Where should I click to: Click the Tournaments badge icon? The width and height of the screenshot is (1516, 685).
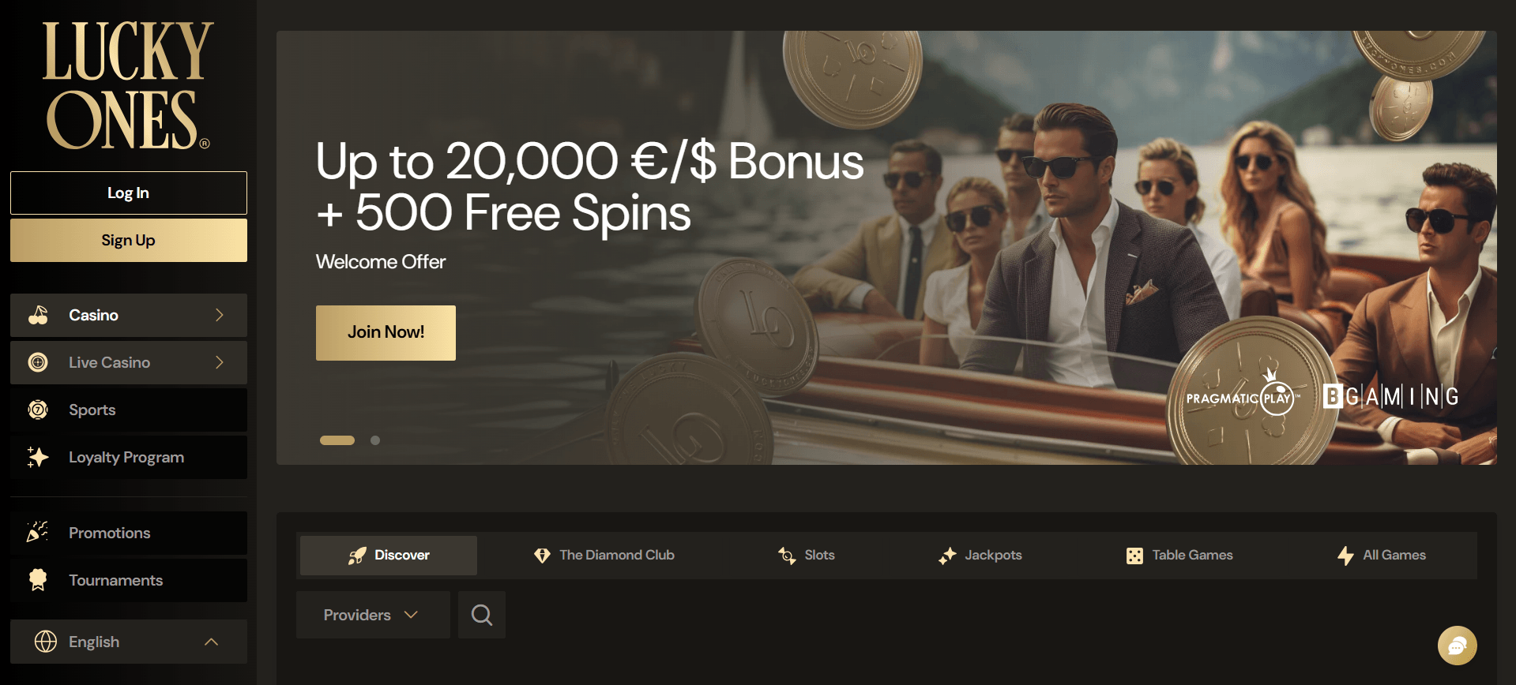[x=38, y=580]
